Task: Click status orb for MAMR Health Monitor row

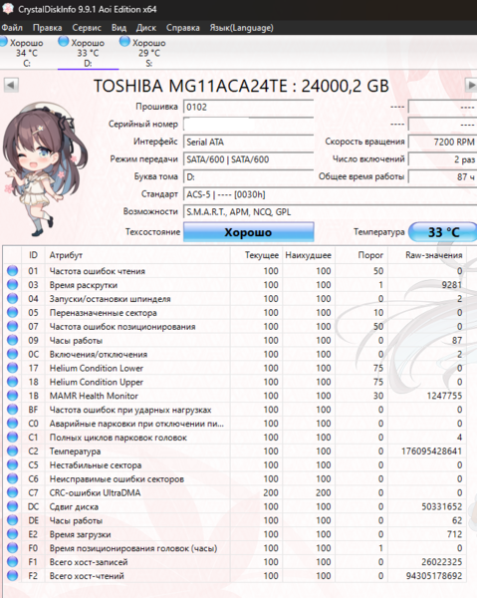Action: tap(13, 396)
